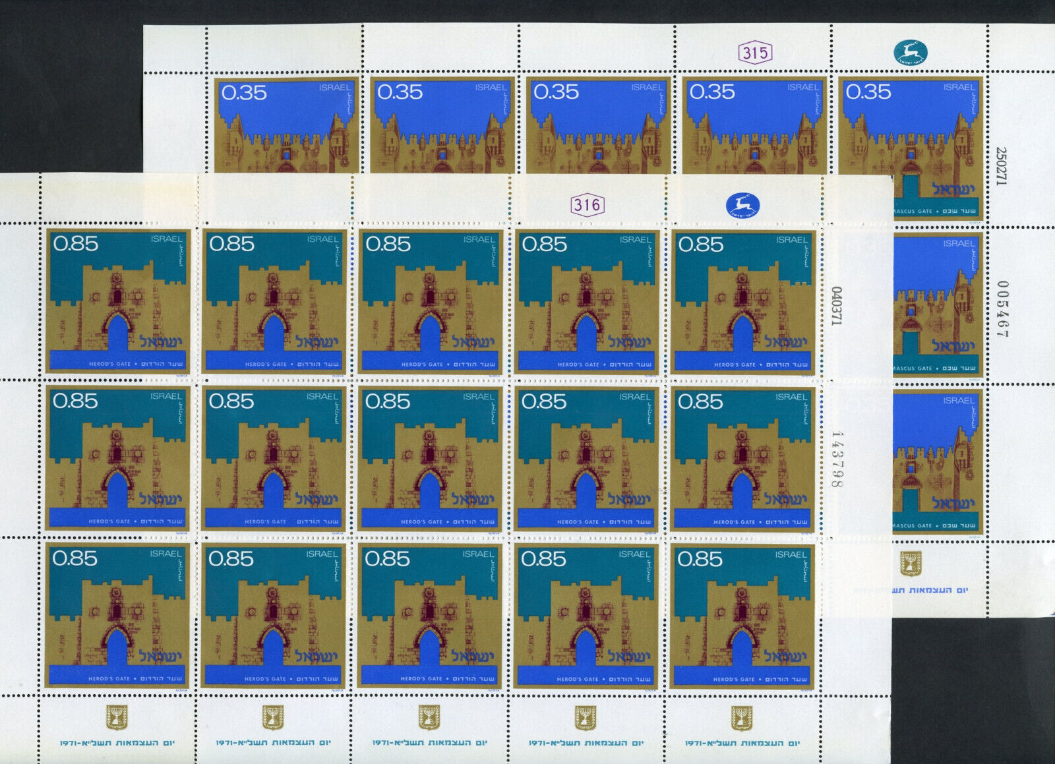The width and height of the screenshot is (1055, 764).
Task: Click the 0.85 stamp beside serial 143798
Action: [x=743, y=459]
